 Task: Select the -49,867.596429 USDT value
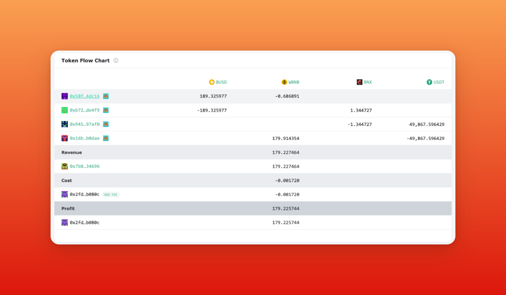(425, 138)
